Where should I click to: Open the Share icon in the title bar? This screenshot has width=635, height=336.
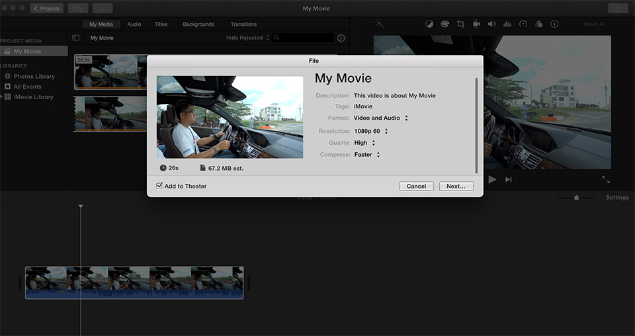click(618, 8)
